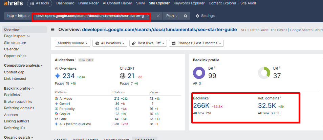Click the AI citations info icon
Screen dimensions: 323x140
click(75, 59)
